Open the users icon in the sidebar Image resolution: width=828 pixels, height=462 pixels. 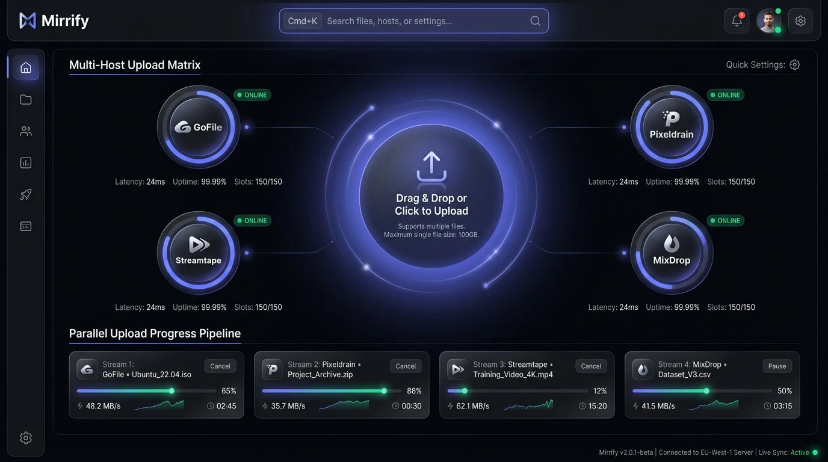pos(26,131)
